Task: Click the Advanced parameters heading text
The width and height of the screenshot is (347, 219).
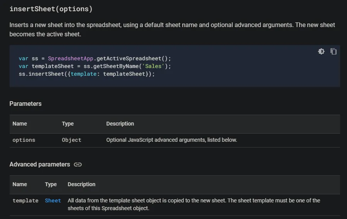Action: coord(40,165)
